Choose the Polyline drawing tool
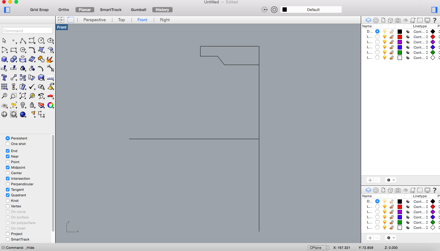The image size is (440, 251). (23, 41)
